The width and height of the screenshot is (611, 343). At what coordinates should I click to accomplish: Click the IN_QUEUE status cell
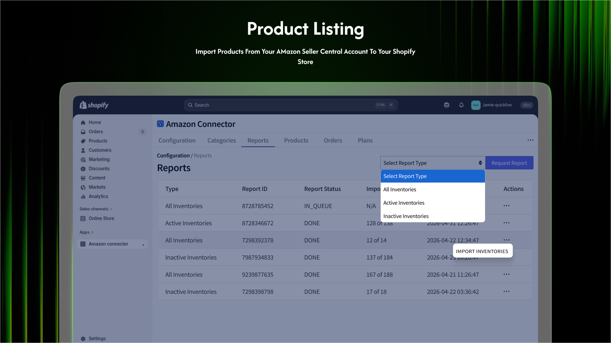[318, 206]
